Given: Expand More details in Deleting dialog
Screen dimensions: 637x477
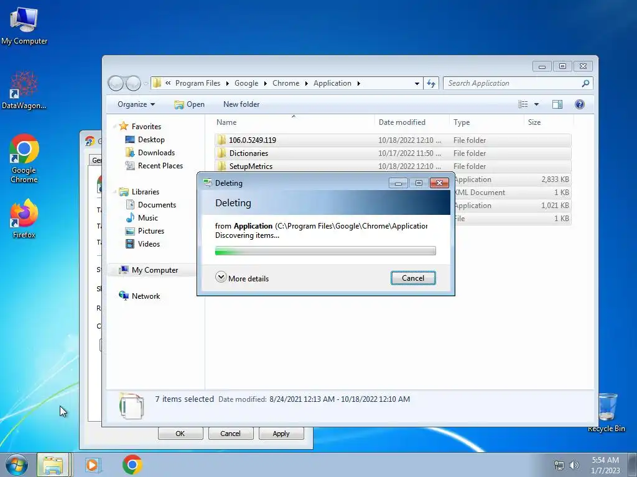Looking at the screenshot, I should pos(242,278).
